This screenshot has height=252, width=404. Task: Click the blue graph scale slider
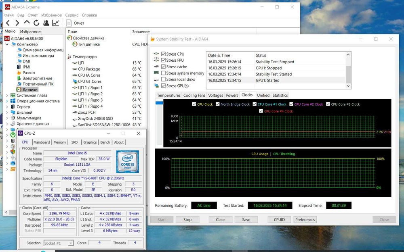159,103
